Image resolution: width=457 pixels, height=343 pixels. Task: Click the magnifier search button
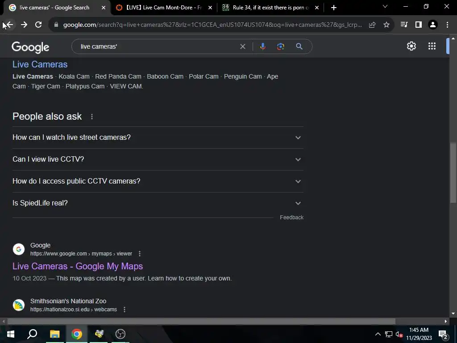tap(299, 46)
